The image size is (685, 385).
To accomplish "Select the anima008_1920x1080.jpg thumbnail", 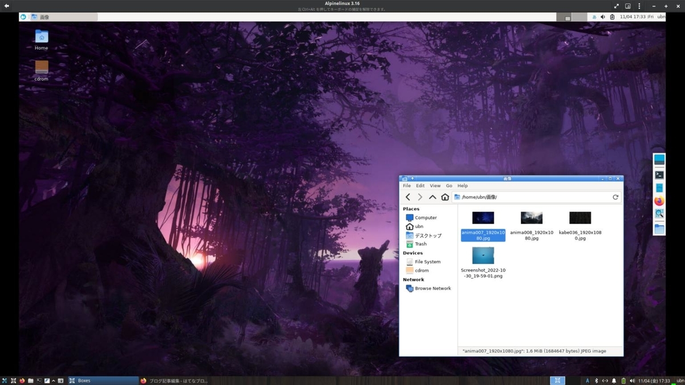I will pyautogui.click(x=531, y=218).
